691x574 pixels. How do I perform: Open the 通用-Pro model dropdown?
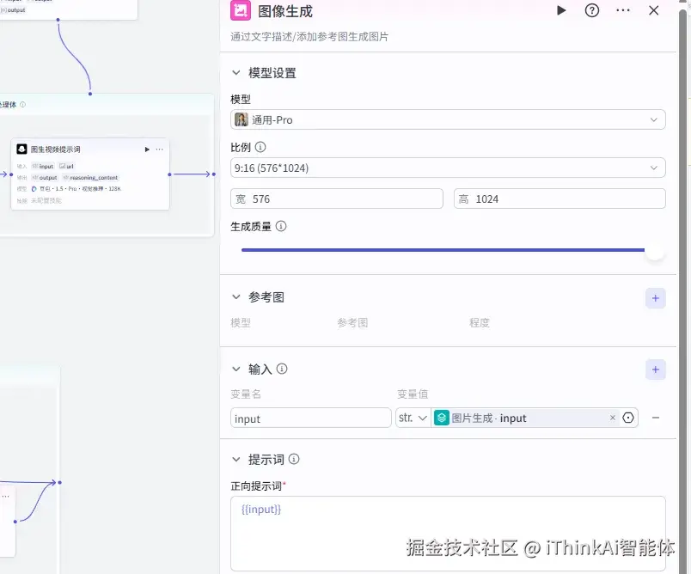pos(449,119)
